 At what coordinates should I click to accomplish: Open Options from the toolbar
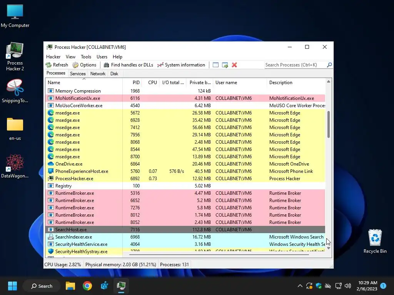point(84,65)
